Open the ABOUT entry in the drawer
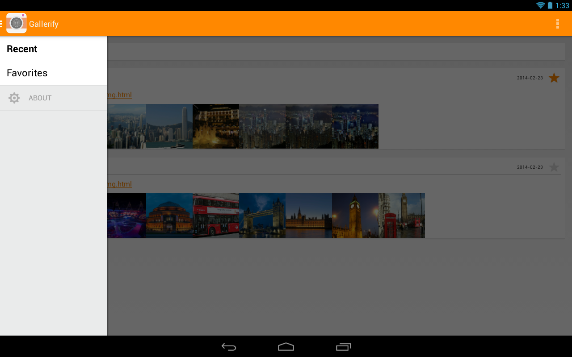The width and height of the screenshot is (572, 357). (x=54, y=98)
